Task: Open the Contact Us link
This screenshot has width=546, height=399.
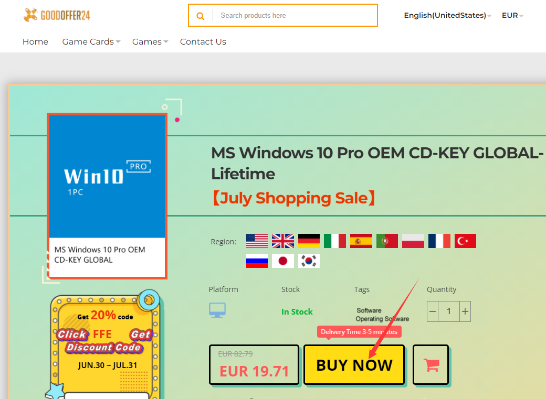Action: click(x=203, y=42)
